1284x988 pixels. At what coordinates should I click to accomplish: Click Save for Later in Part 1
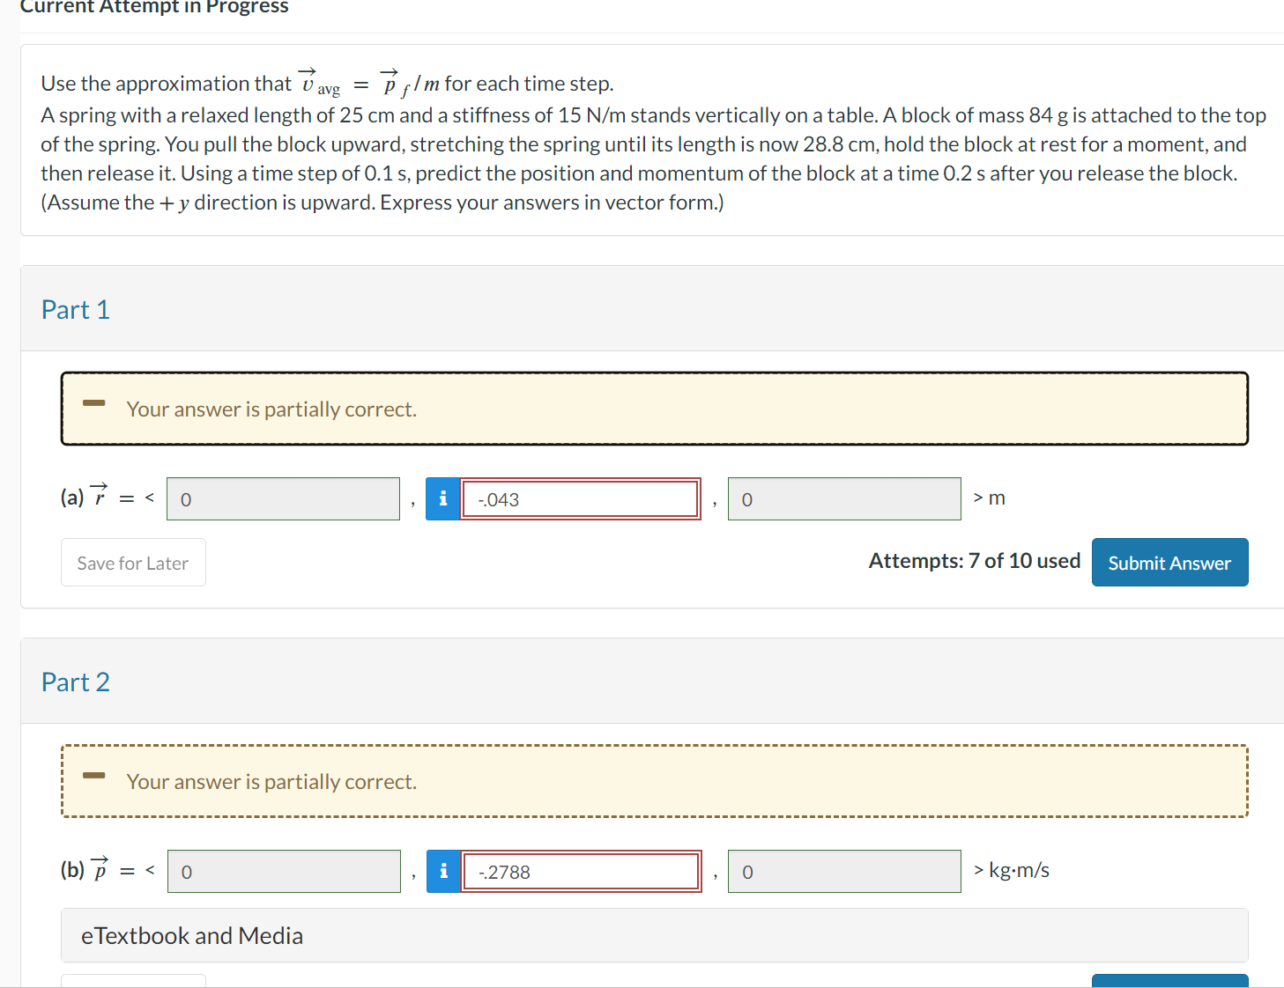[x=133, y=563]
